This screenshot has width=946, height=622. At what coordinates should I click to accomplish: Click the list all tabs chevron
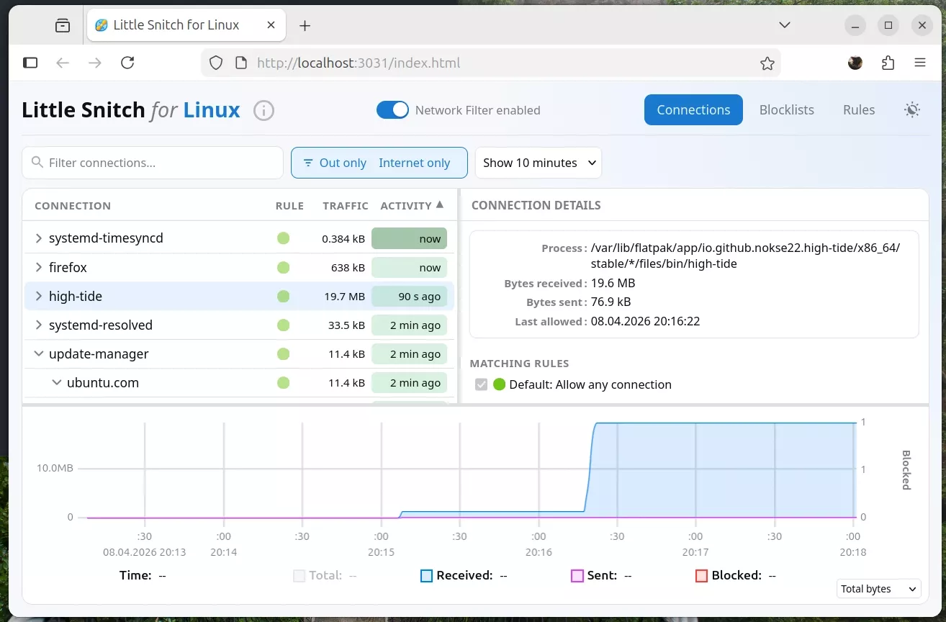coord(785,25)
